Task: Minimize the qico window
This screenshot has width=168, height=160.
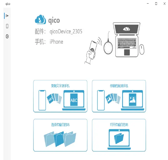Action: (x=148, y=4)
